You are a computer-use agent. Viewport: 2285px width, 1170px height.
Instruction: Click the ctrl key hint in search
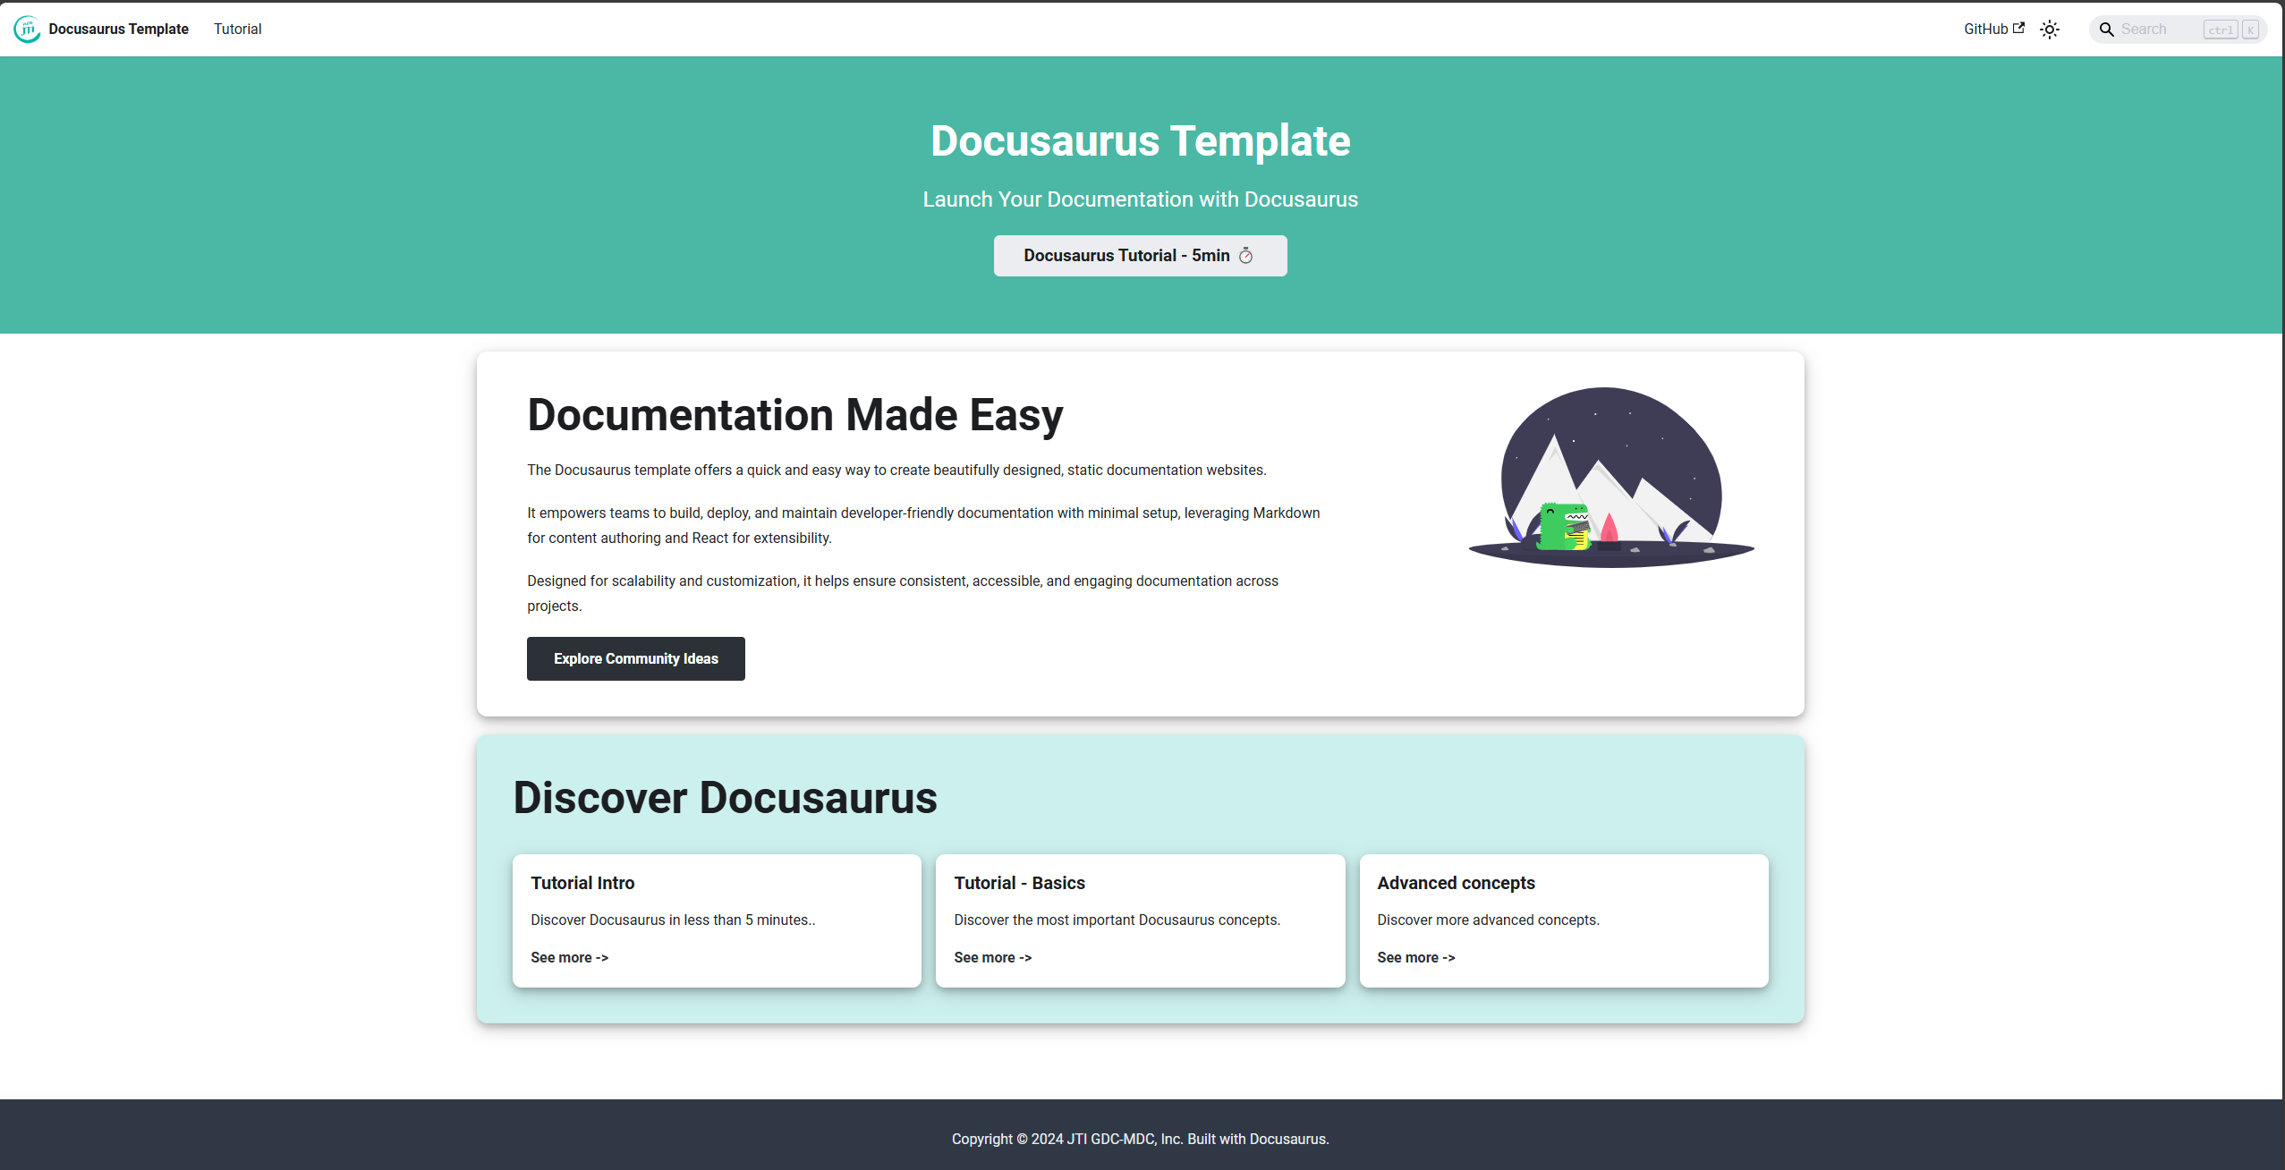tap(2221, 30)
